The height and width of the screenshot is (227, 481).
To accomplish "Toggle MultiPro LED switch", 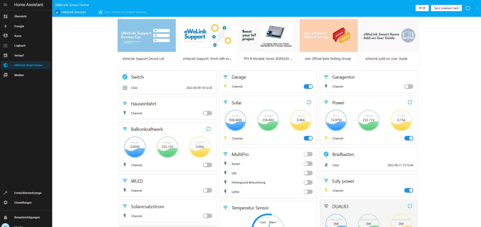I will [x=308, y=173].
